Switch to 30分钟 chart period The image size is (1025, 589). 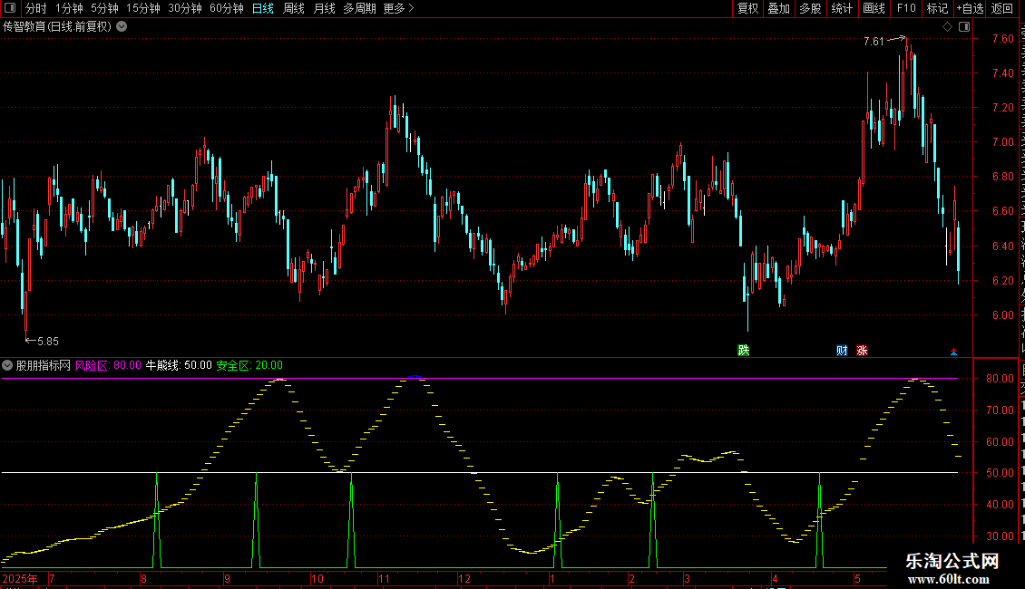point(185,8)
